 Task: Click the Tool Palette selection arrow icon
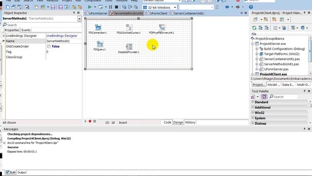coord(264,97)
